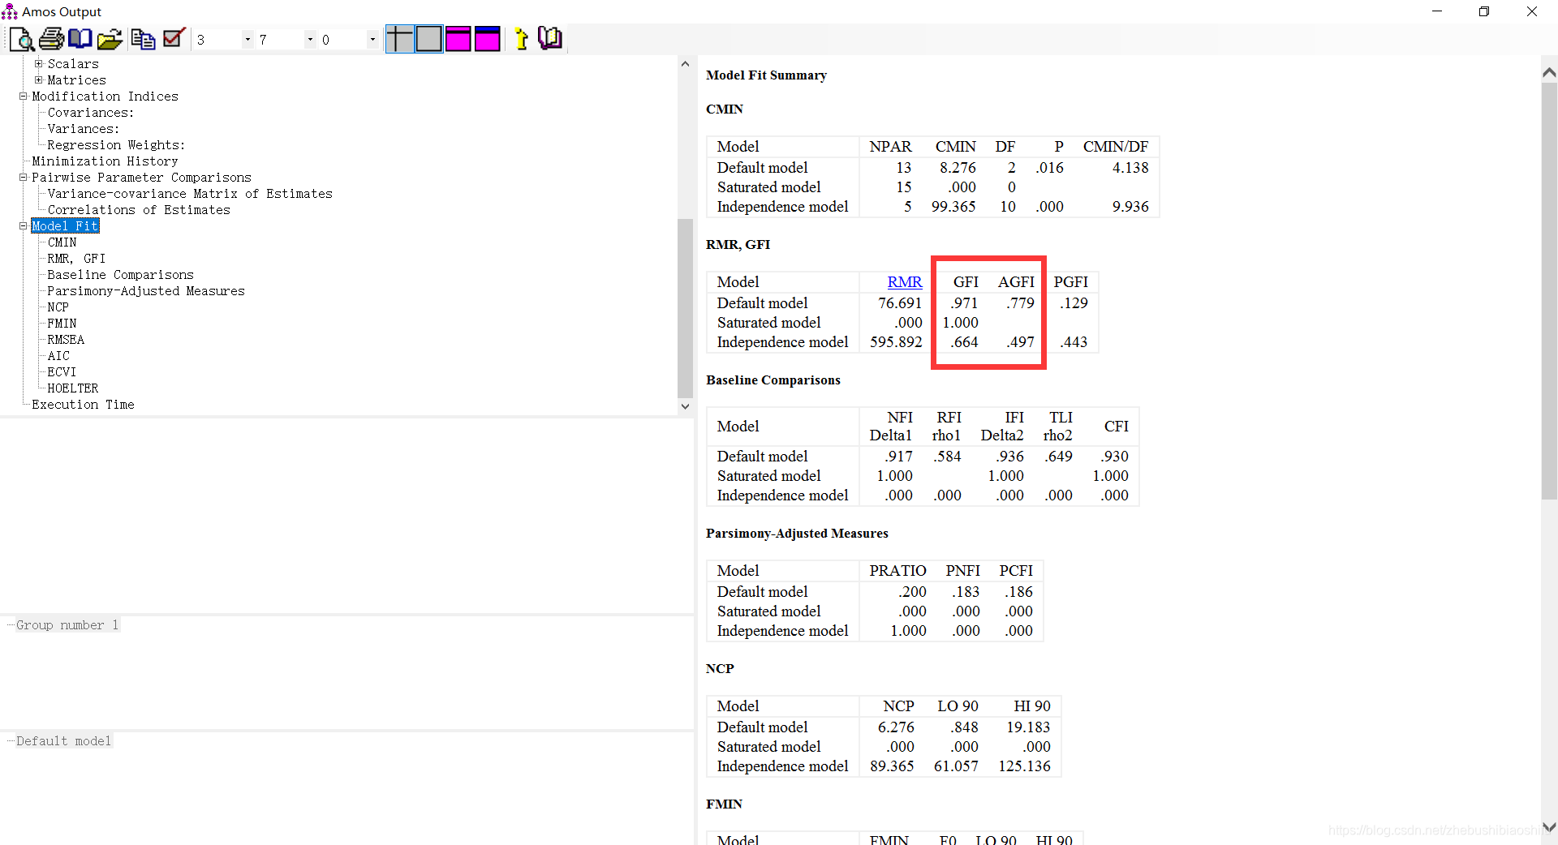Toggle table gridlines icon

(399, 39)
